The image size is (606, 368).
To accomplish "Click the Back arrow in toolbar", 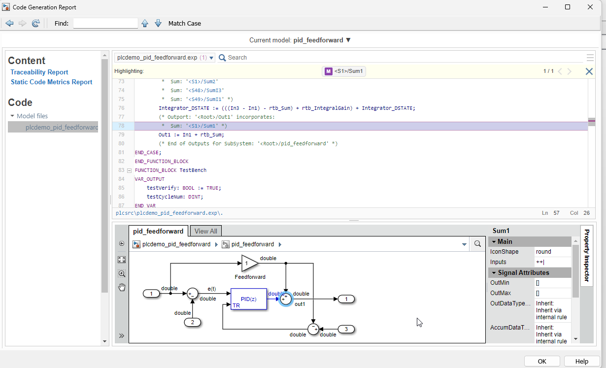I will (x=9, y=23).
